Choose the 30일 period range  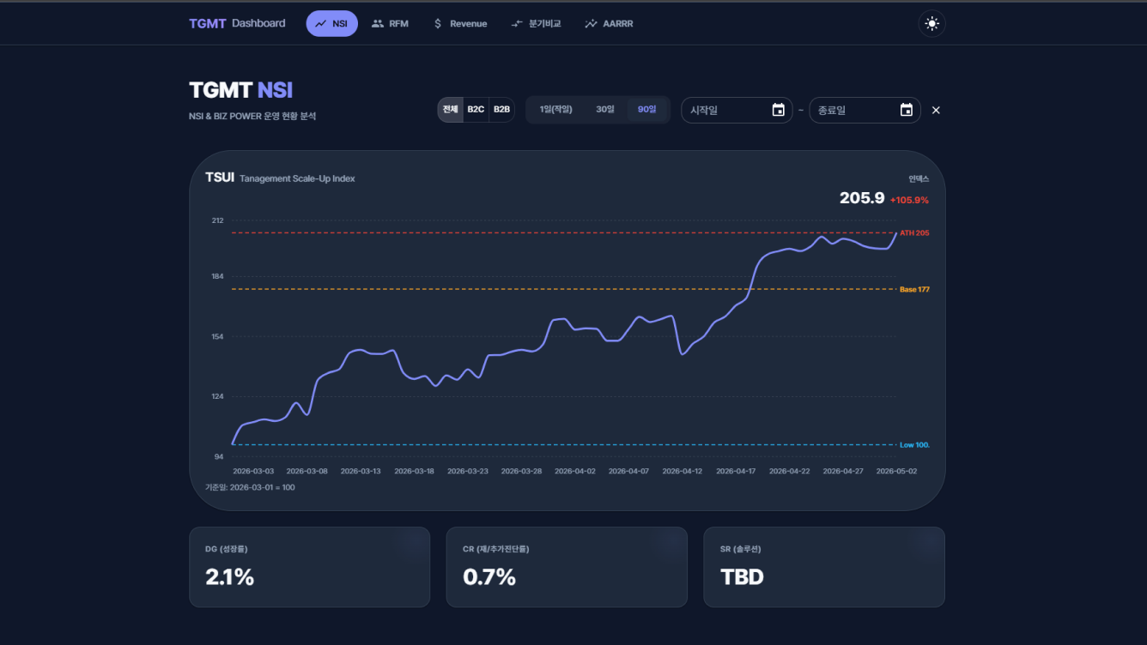(x=605, y=110)
